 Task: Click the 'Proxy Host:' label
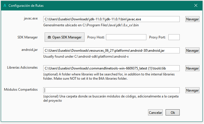pyautogui.click(x=96, y=37)
